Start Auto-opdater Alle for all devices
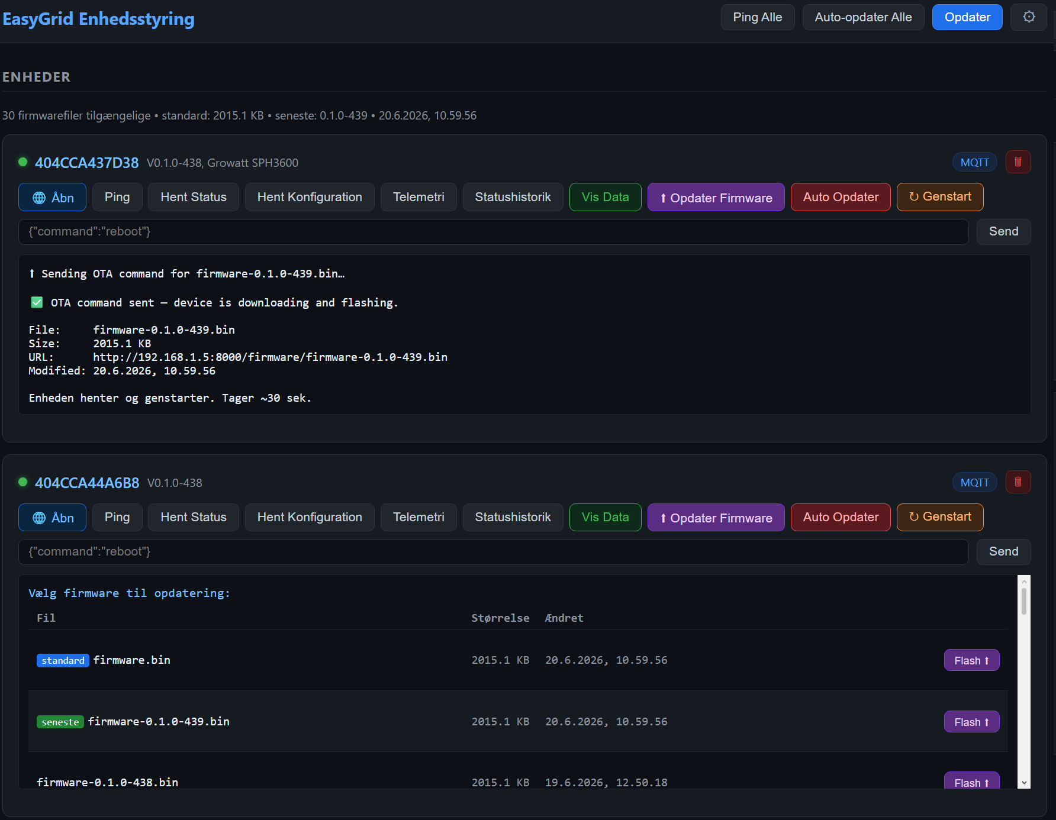The image size is (1056, 820). [863, 17]
